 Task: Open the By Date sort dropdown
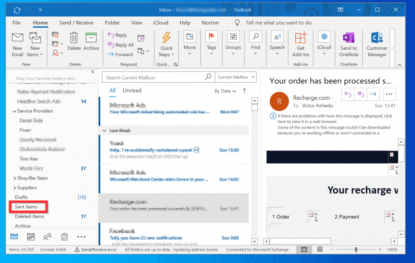point(225,91)
